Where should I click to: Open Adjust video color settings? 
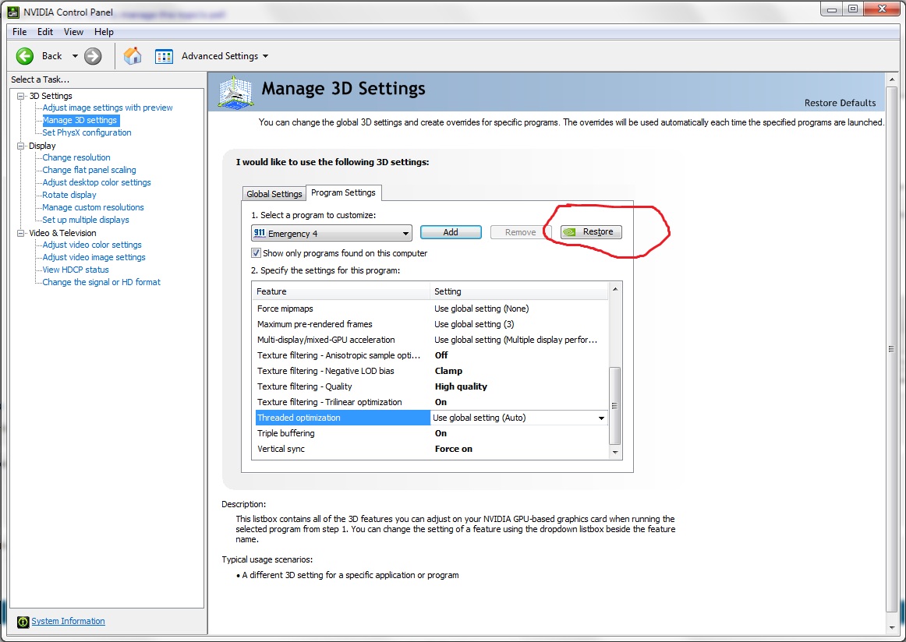point(92,245)
